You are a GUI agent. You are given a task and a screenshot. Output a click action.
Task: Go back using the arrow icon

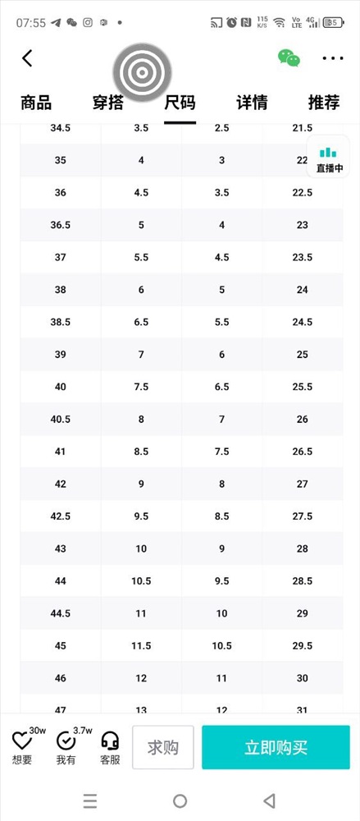27,58
